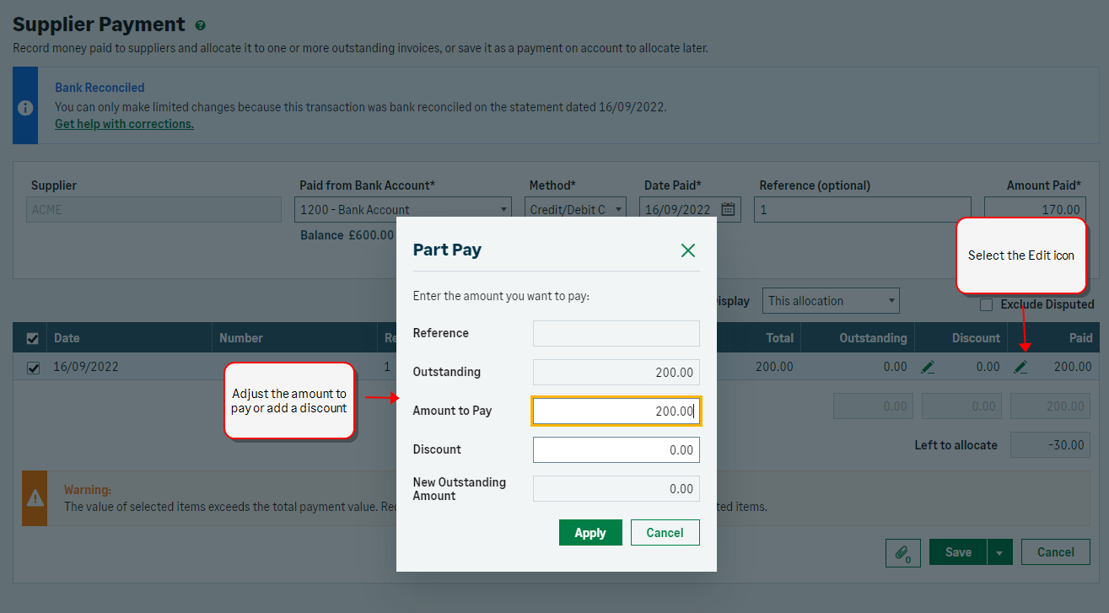This screenshot has width=1109, height=613.
Task: Toggle the select-all checkbox in table header
Action: click(33, 338)
